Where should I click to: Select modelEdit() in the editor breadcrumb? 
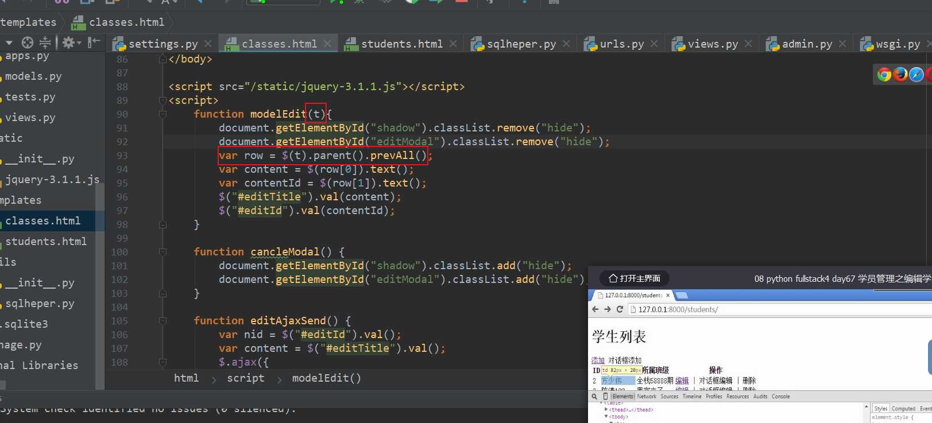326,378
